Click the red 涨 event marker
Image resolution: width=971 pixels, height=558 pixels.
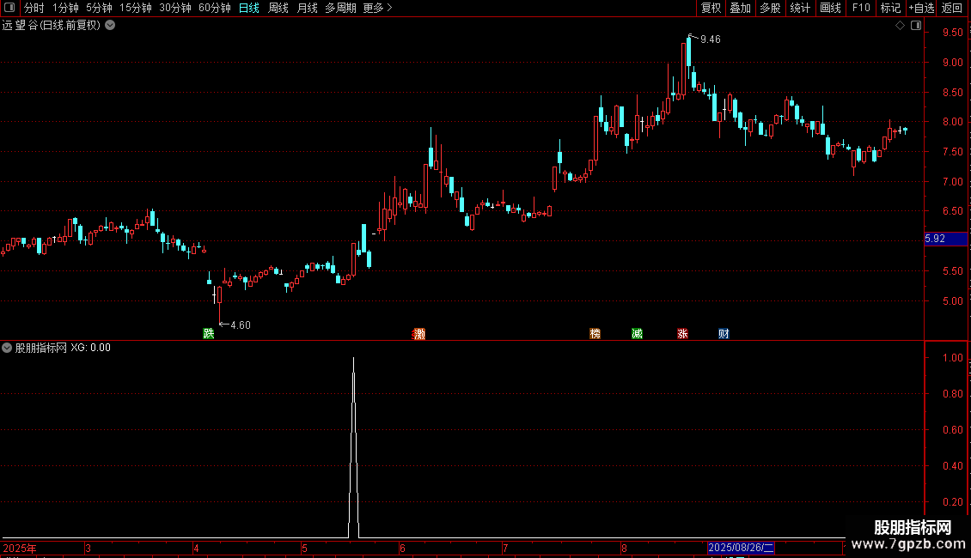point(682,334)
